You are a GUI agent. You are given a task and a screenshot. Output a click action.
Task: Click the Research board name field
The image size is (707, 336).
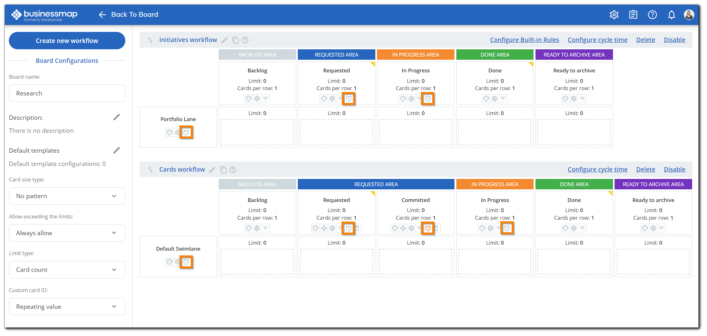pyautogui.click(x=67, y=93)
